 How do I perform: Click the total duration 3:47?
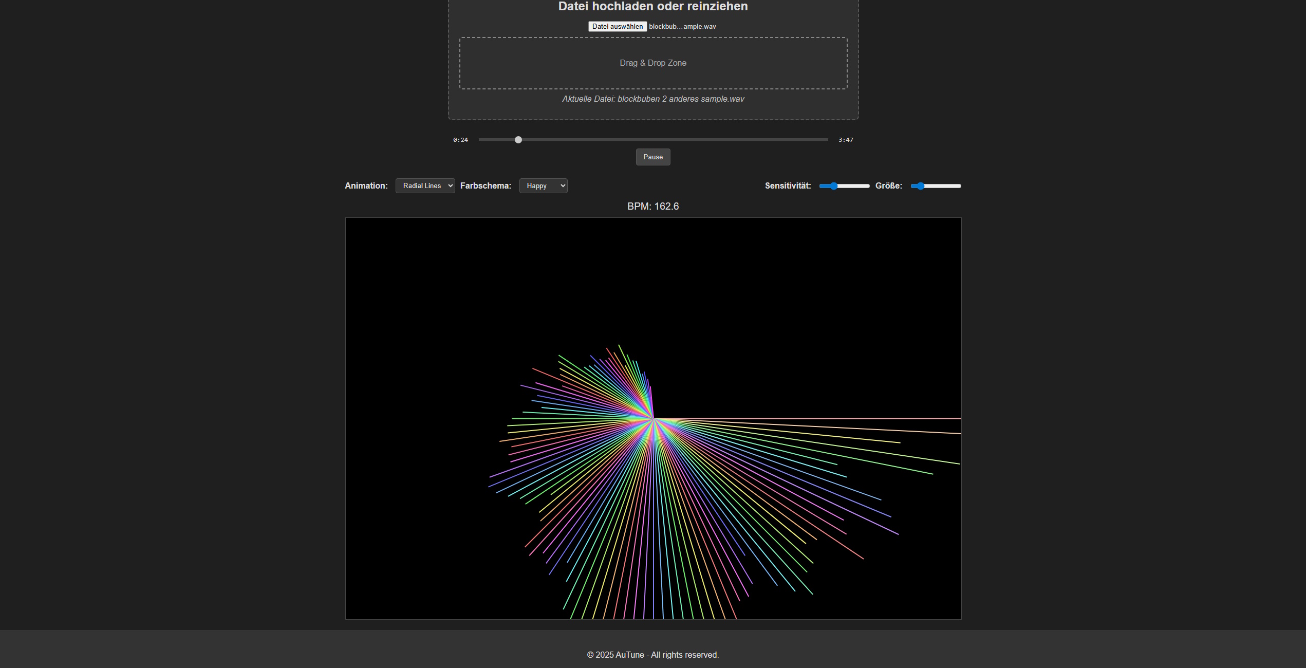point(845,139)
